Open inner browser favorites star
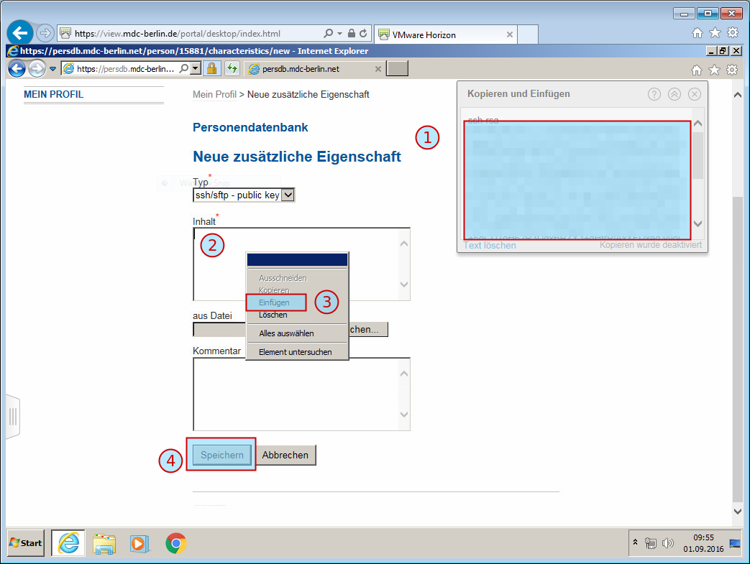The height and width of the screenshot is (564, 750). (x=714, y=70)
